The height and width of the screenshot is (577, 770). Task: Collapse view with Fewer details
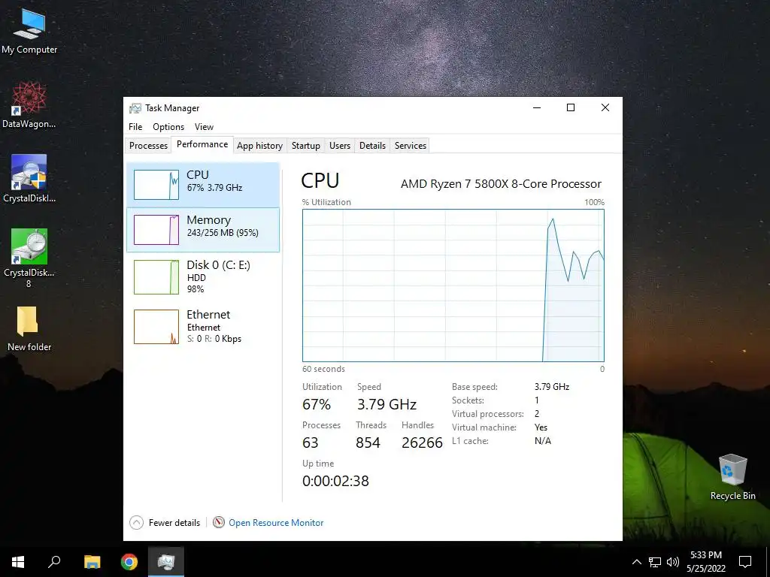click(165, 523)
